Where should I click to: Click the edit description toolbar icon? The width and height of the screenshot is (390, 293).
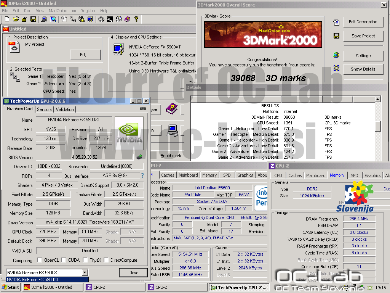(x=64, y=19)
